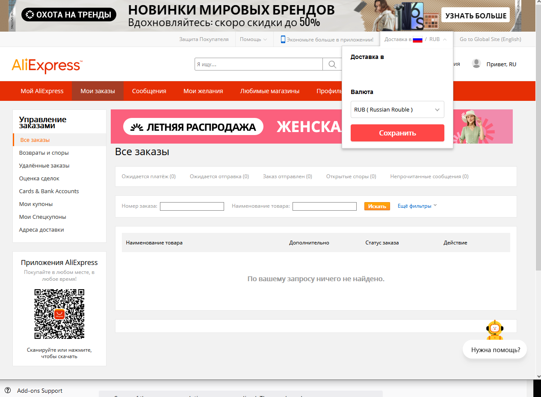Screen dimensions: 541x397
Task: Open the RUB (Russian Rouble) currency dropdown
Action: [397, 109]
